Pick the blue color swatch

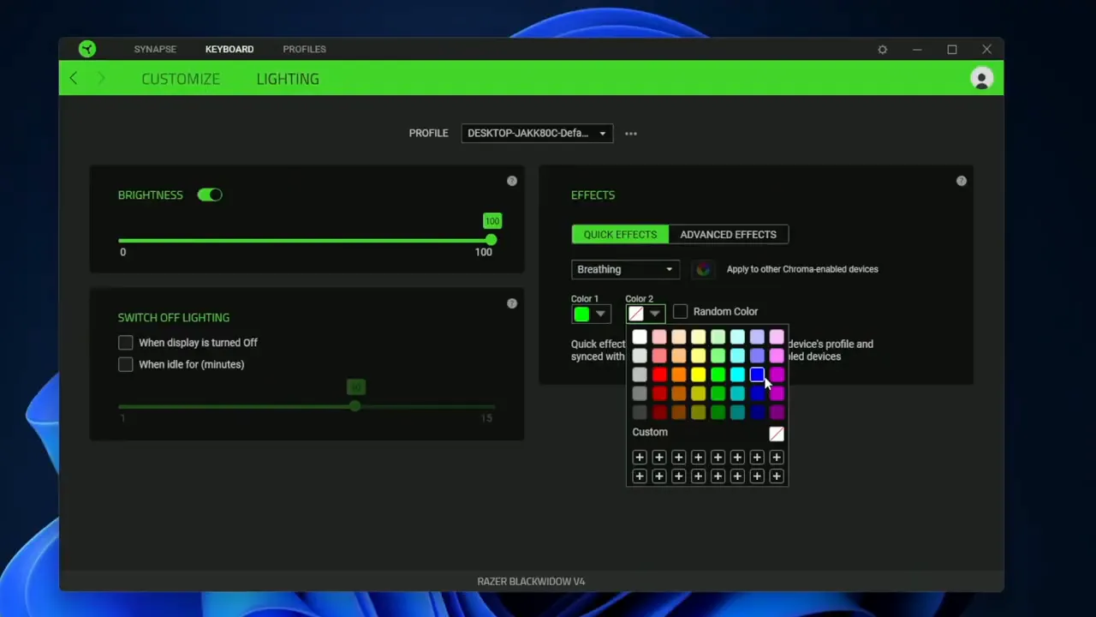tap(757, 374)
